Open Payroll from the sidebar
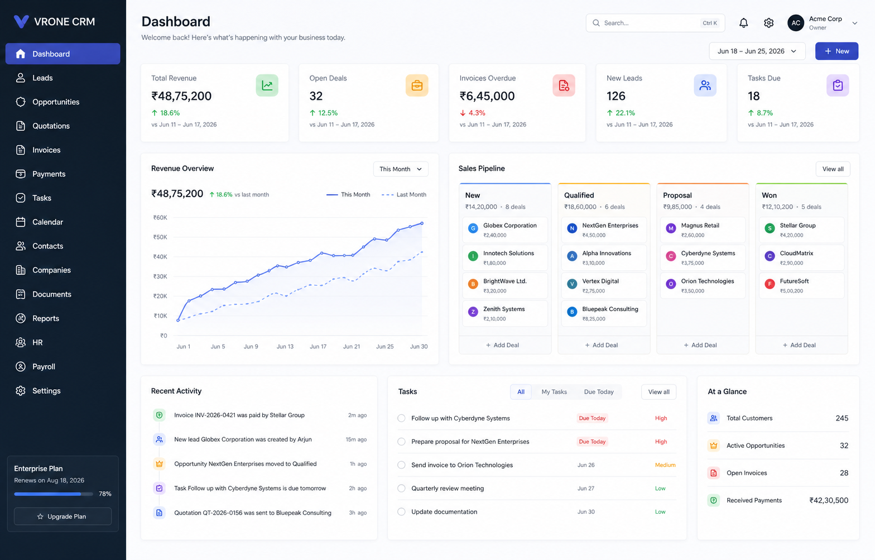This screenshot has height=560, width=875. click(62, 367)
